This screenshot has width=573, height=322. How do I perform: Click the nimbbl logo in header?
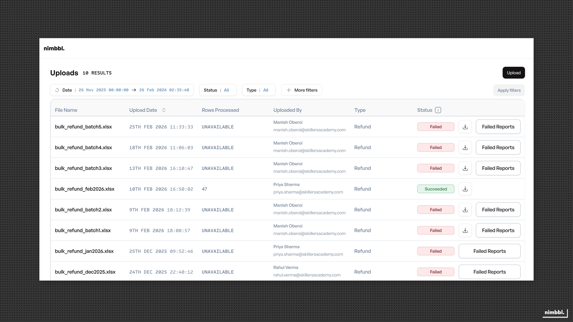[x=54, y=48]
